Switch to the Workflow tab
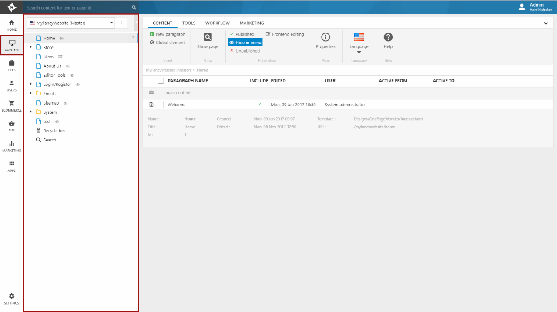Image resolution: width=557 pixels, height=312 pixels. pyautogui.click(x=217, y=23)
